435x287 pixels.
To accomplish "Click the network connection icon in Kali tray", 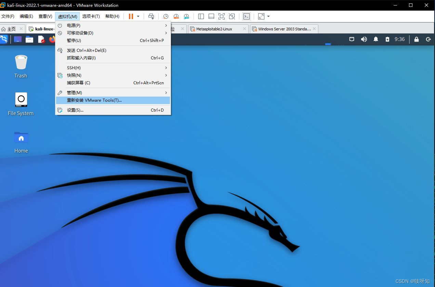I will [352, 39].
